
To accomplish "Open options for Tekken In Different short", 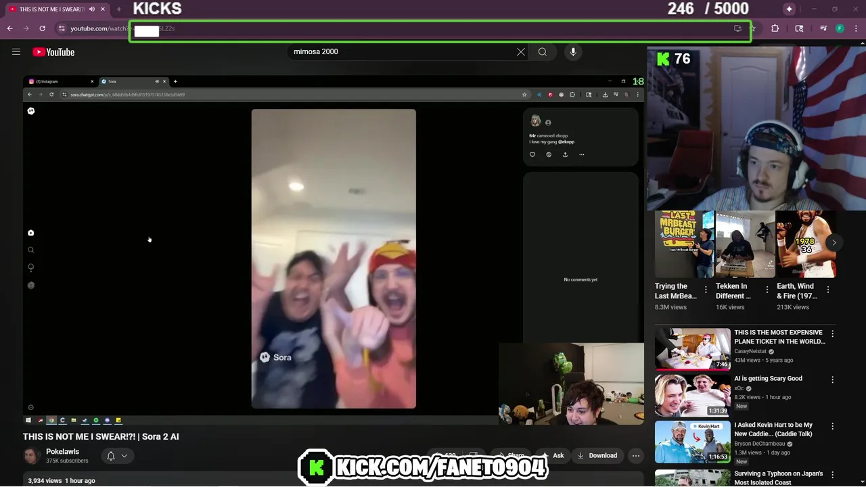I will click(x=767, y=289).
